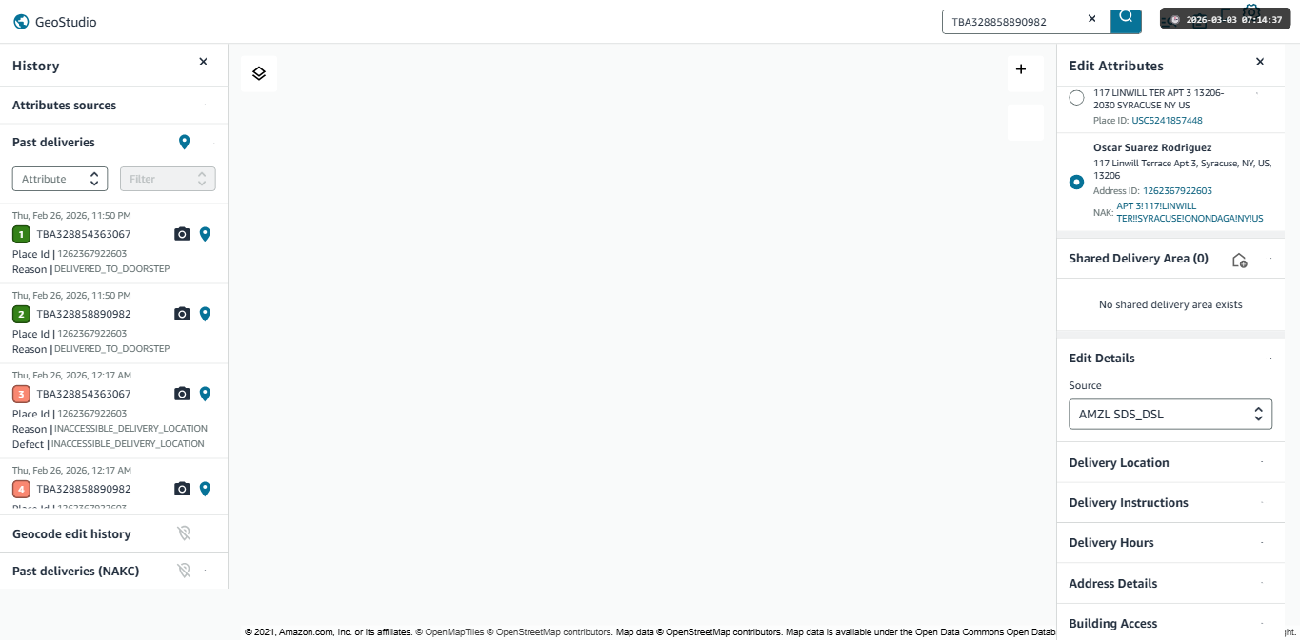This screenshot has height=640, width=1300.
Task: Expand the Delivery Location section
Action: pos(1170,462)
